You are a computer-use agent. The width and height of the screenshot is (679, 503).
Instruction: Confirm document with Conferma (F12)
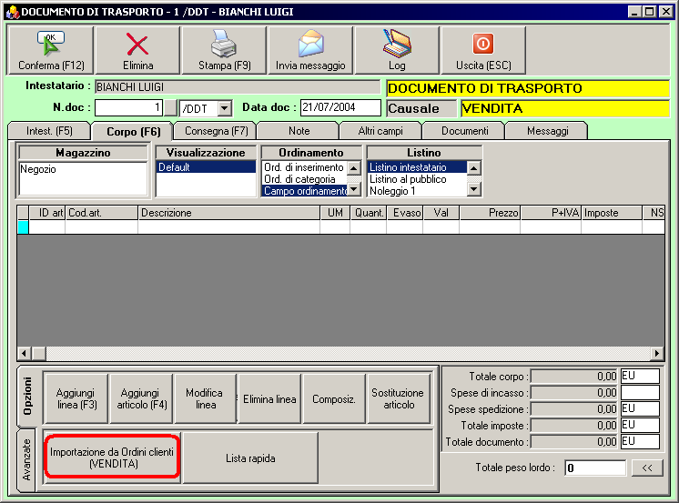51,50
